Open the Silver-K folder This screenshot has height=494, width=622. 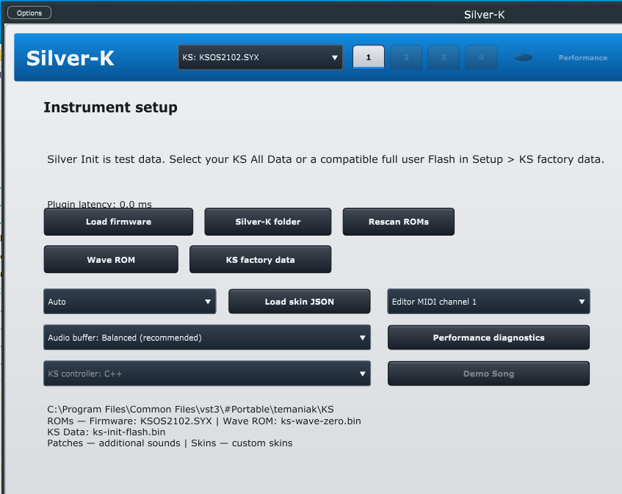pyautogui.click(x=268, y=222)
